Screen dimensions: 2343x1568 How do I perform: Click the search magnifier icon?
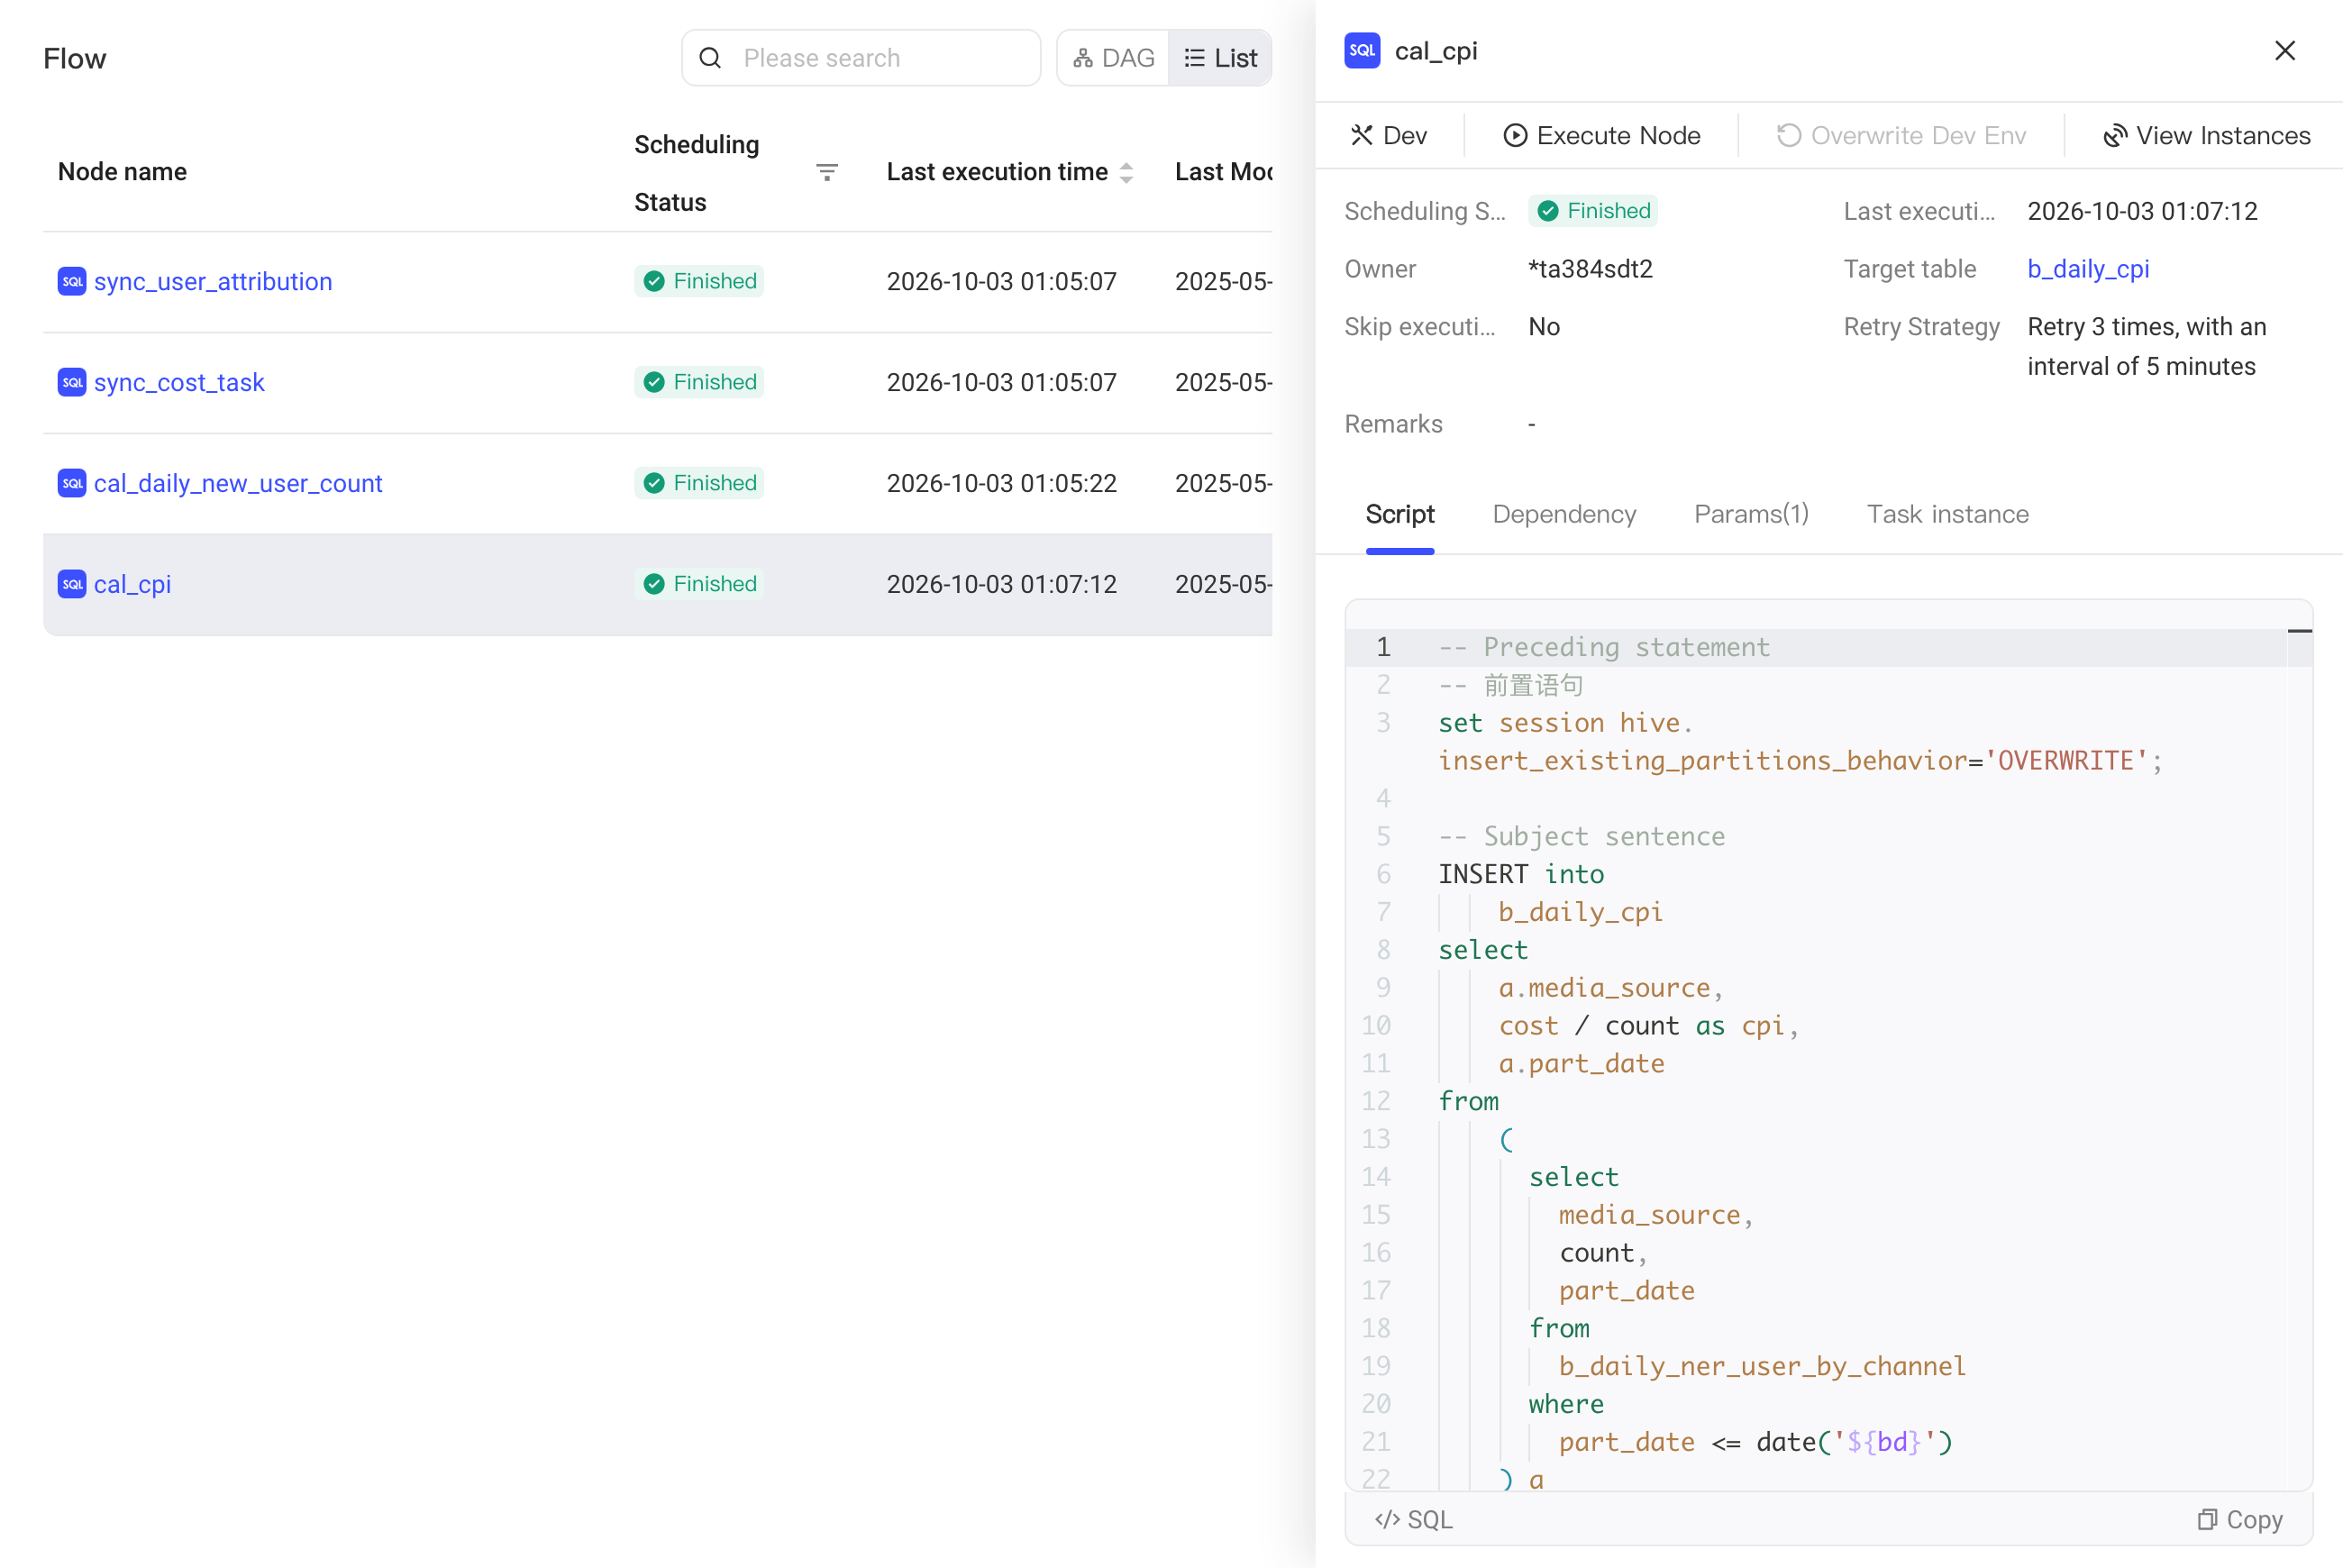point(710,58)
